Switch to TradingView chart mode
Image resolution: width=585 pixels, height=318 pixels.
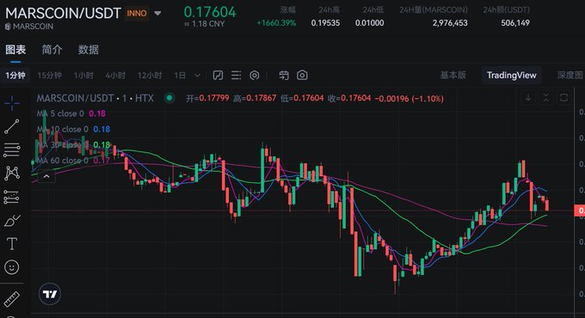[x=512, y=76]
